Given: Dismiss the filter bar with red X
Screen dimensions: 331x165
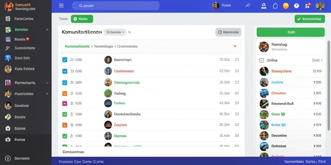Looking at the screenshot, I should (x=235, y=46).
